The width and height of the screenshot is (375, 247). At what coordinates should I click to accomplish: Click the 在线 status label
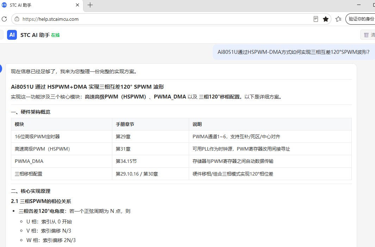[55, 35]
